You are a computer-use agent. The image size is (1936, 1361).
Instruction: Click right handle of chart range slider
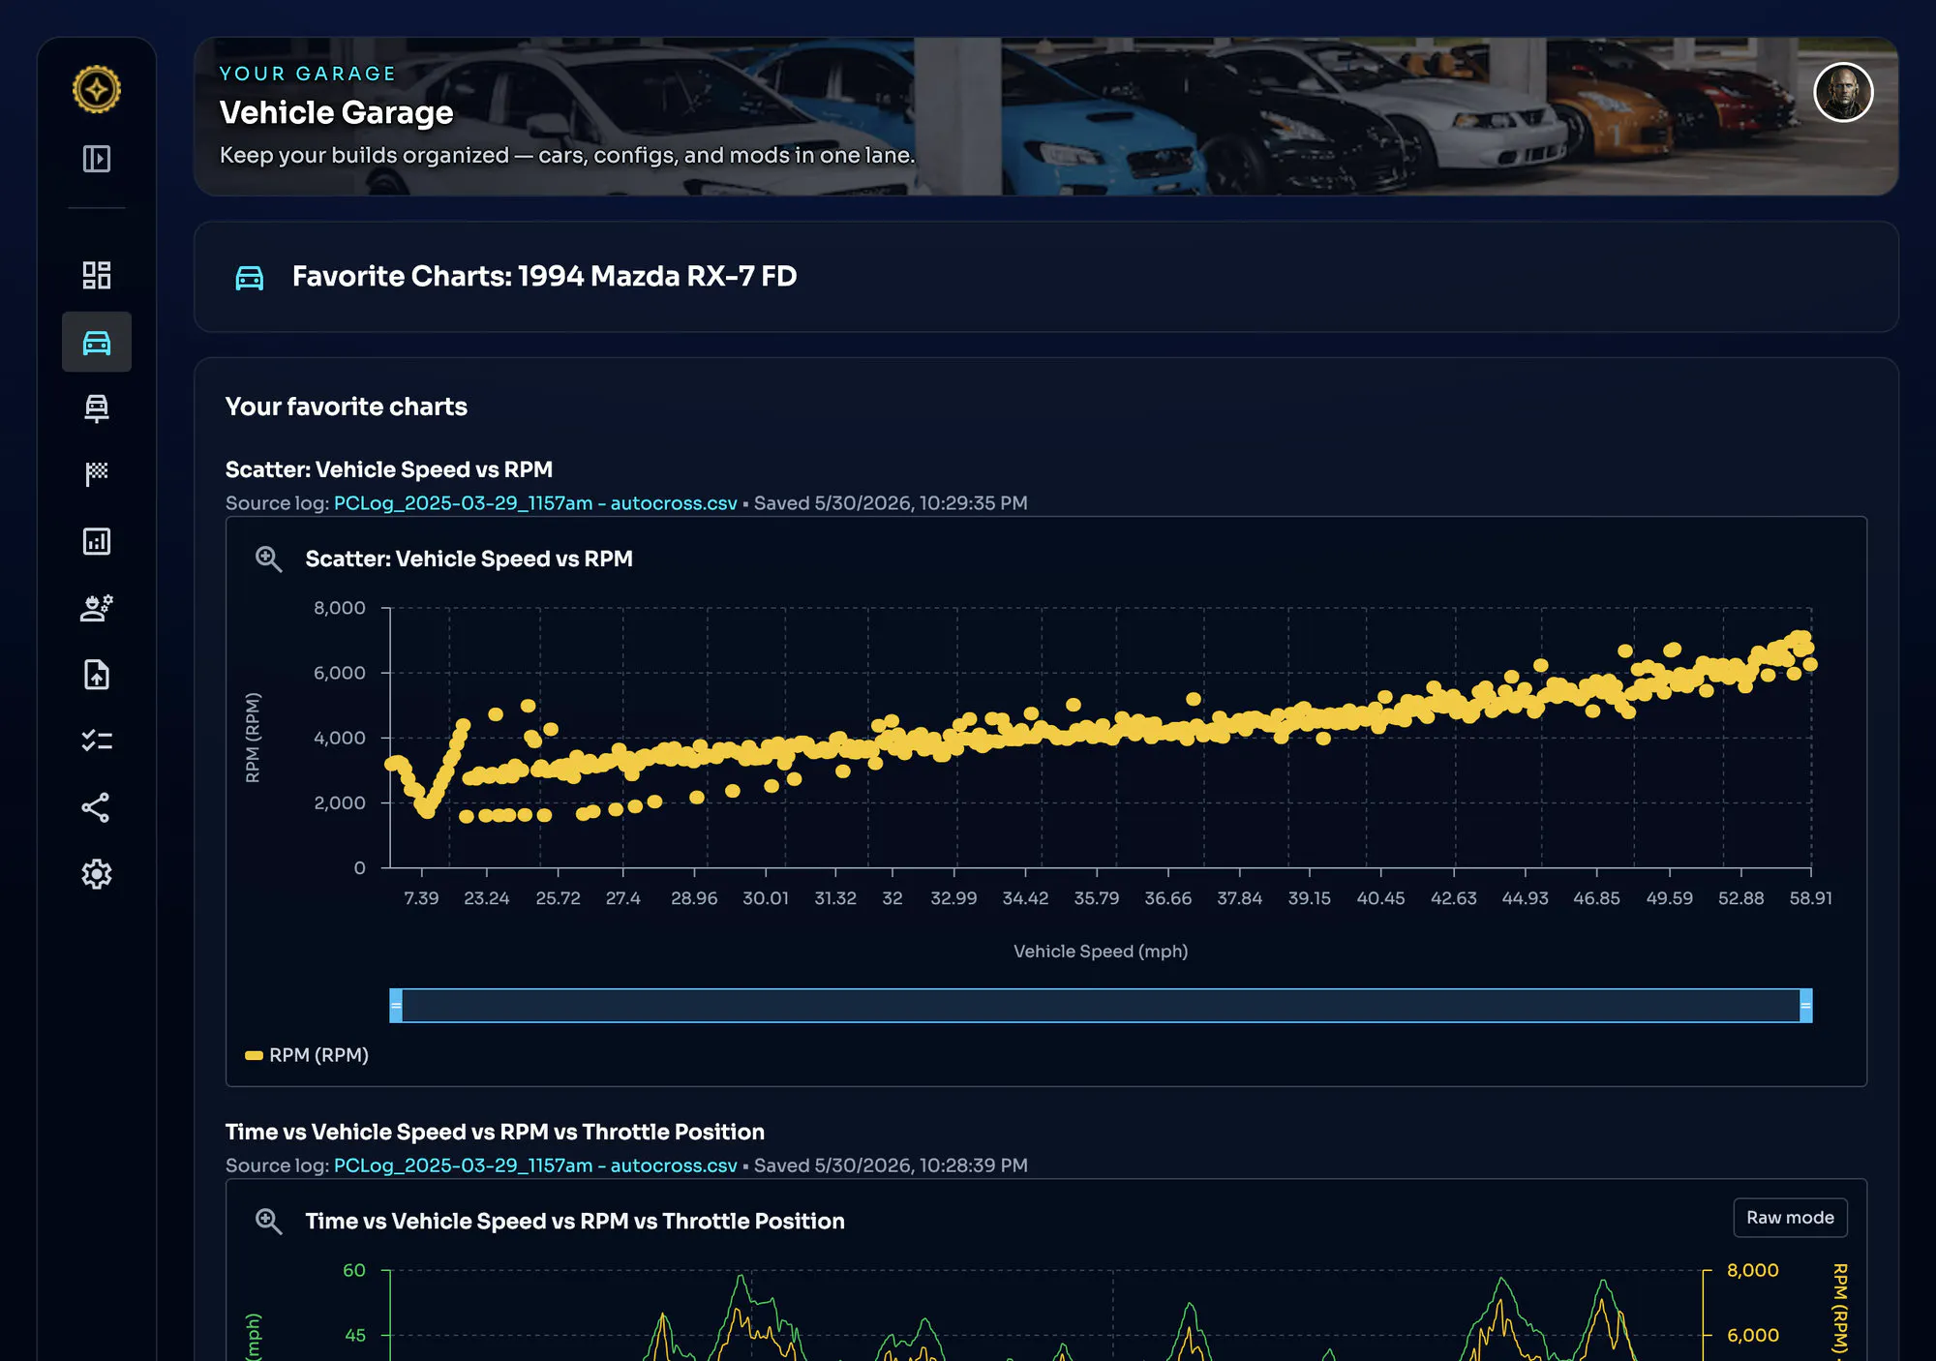pos(1805,1006)
